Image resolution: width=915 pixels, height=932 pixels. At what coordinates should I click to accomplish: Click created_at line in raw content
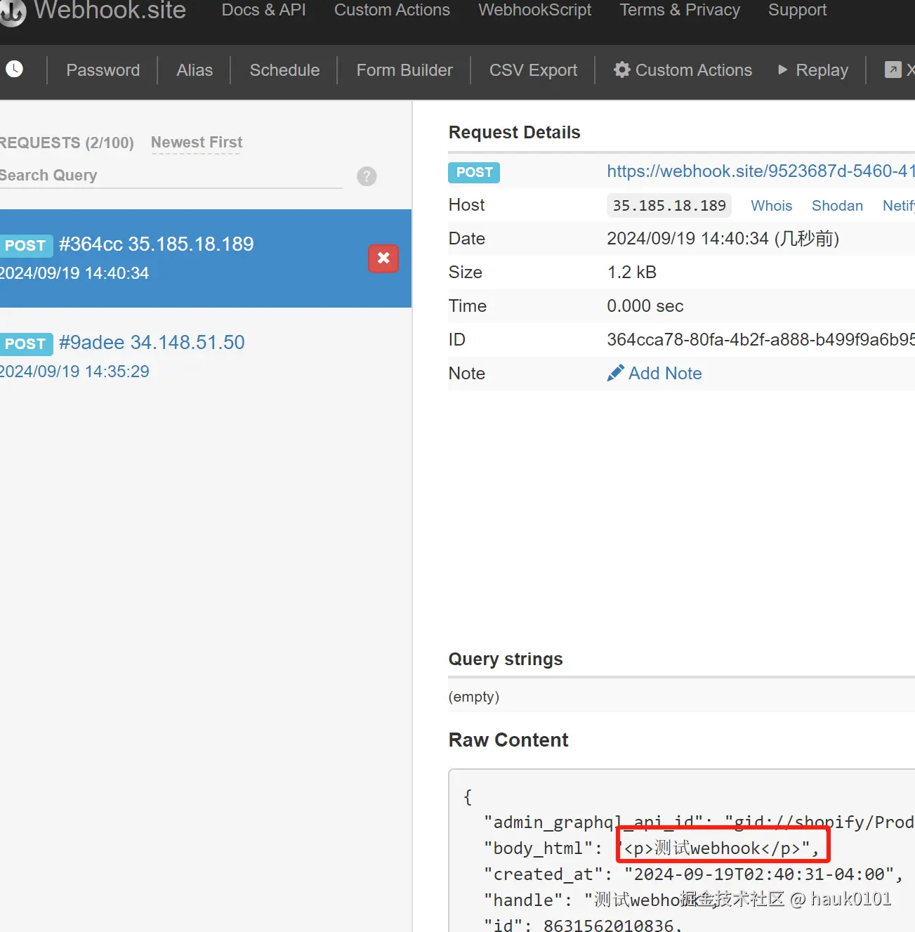pyautogui.click(x=693, y=874)
